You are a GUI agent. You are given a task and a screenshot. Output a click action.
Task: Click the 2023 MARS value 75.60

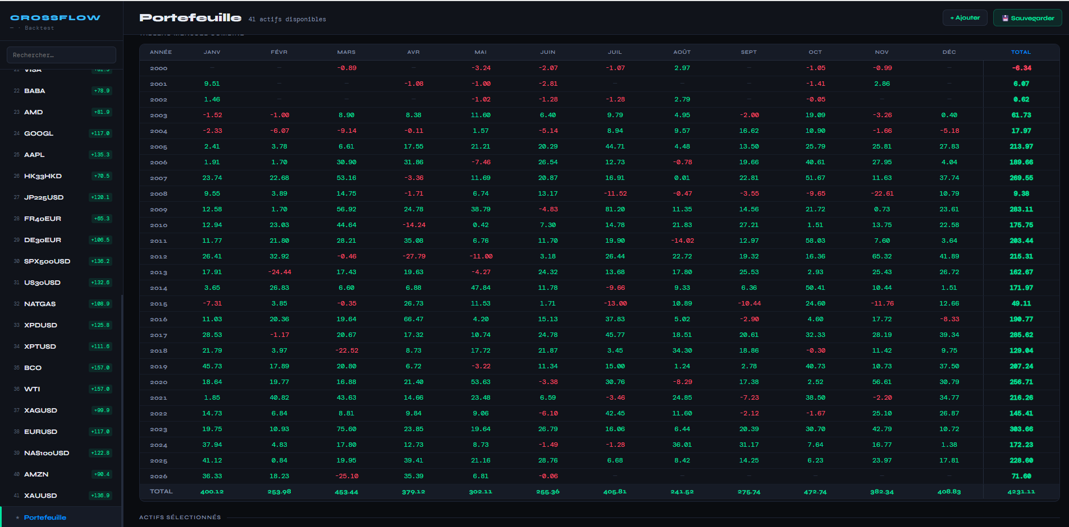(346, 429)
